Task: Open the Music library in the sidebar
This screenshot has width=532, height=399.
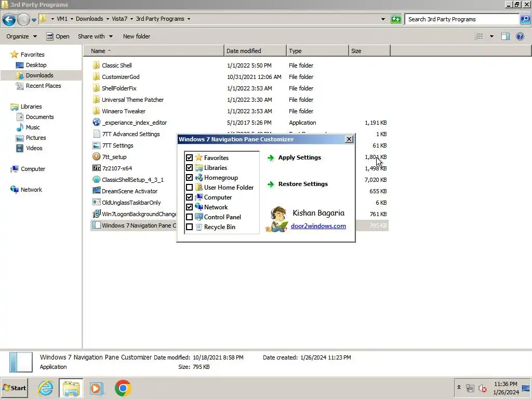Action: coord(28,127)
